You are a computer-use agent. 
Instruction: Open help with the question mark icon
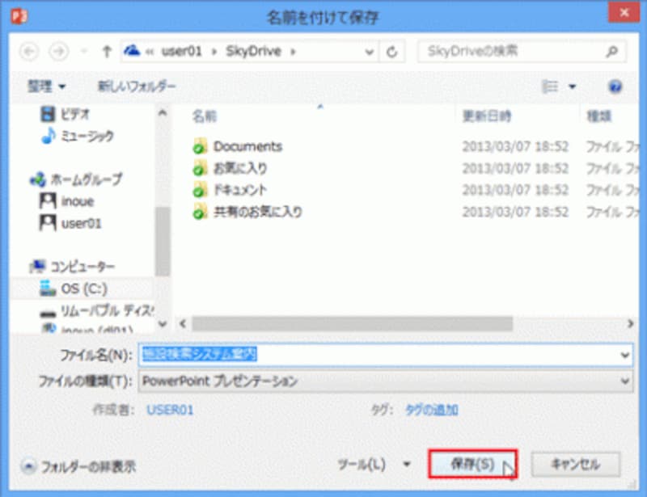click(615, 86)
